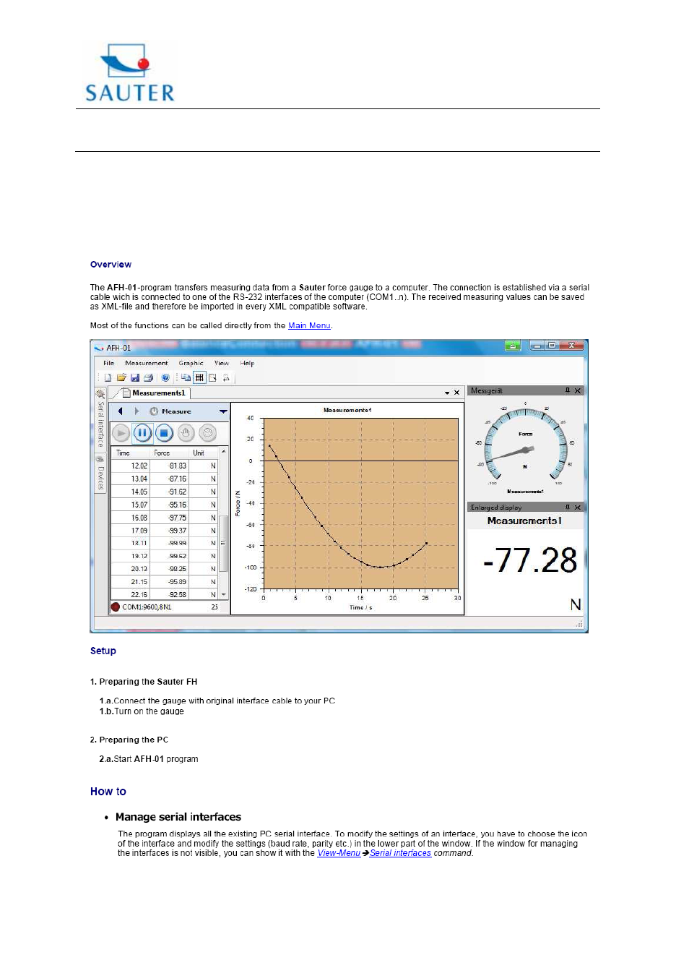
Task: Click the last toolbar icon beside graphic view
Action: [x=226, y=377]
